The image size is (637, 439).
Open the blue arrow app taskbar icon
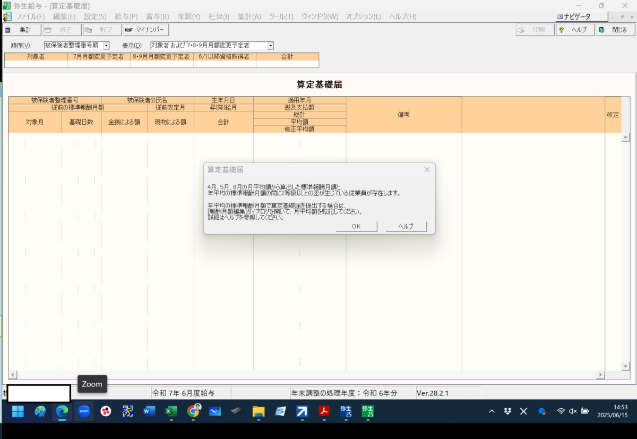302,411
